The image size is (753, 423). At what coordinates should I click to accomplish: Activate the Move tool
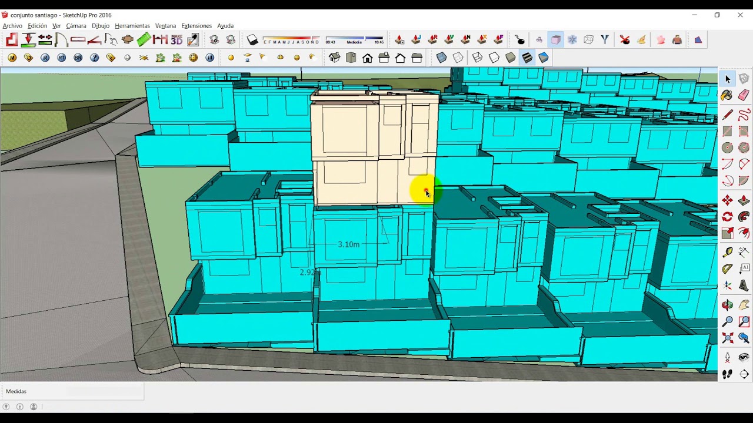(728, 200)
